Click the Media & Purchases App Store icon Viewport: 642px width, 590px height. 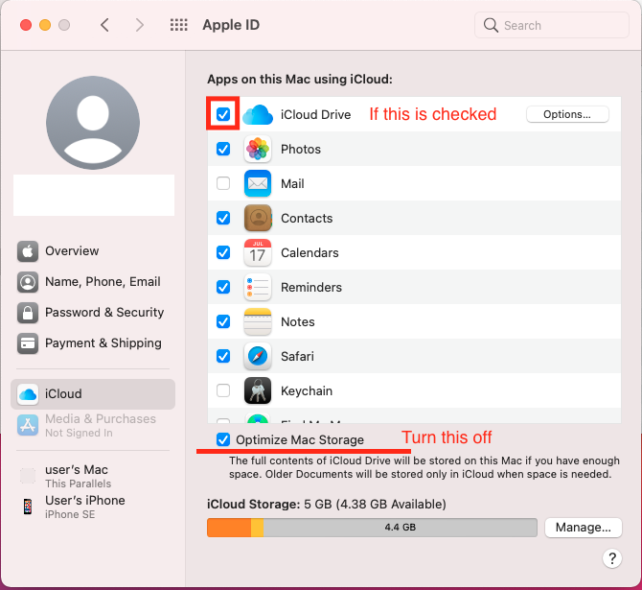tap(28, 425)
